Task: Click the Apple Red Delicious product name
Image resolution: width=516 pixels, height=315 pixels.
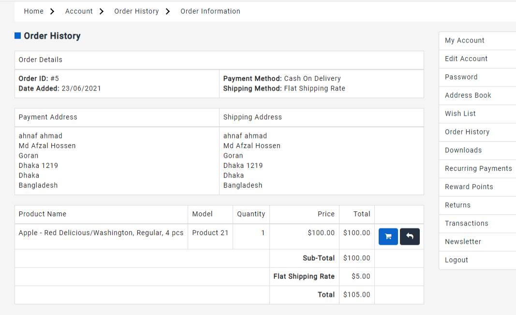Action: pyautogui.click(x=101, y=233)
